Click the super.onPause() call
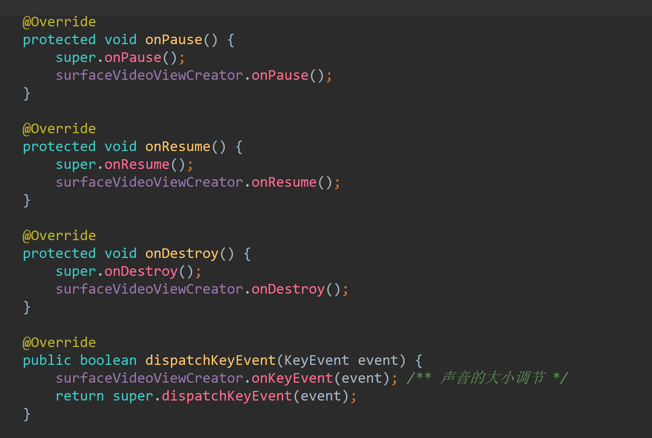The width and height of the screenshot is (652, 438). (x=120, y=58)
